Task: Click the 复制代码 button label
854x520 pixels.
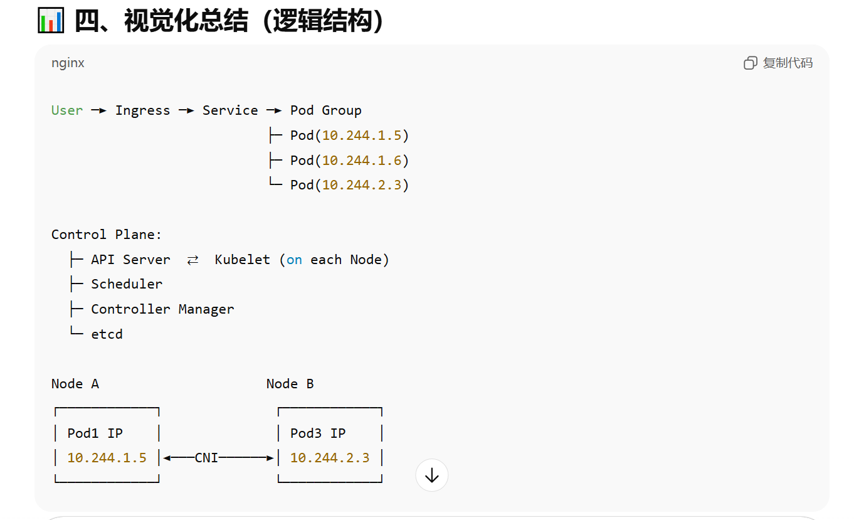Action: [x=788, y=63]
